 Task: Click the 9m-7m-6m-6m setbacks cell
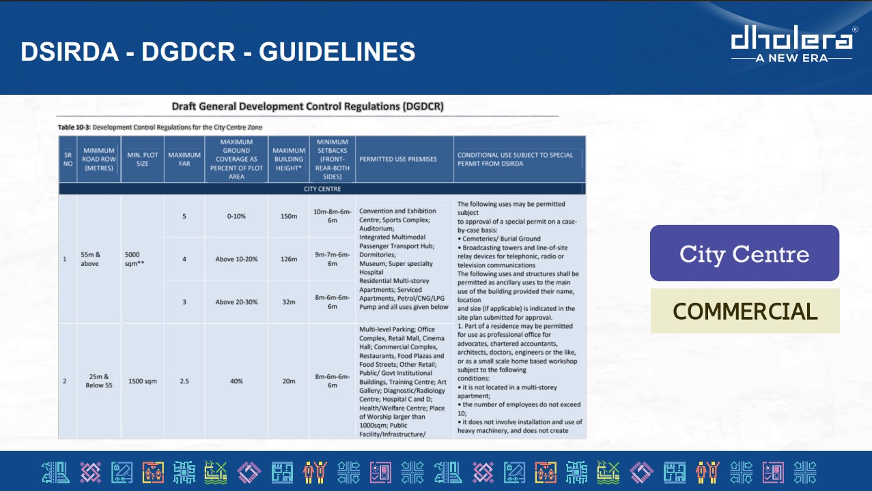333,259
